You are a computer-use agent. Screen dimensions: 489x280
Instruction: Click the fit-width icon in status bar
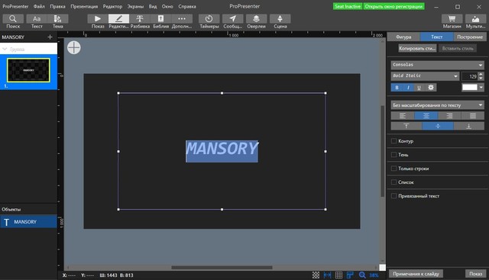tap(328, 275)
